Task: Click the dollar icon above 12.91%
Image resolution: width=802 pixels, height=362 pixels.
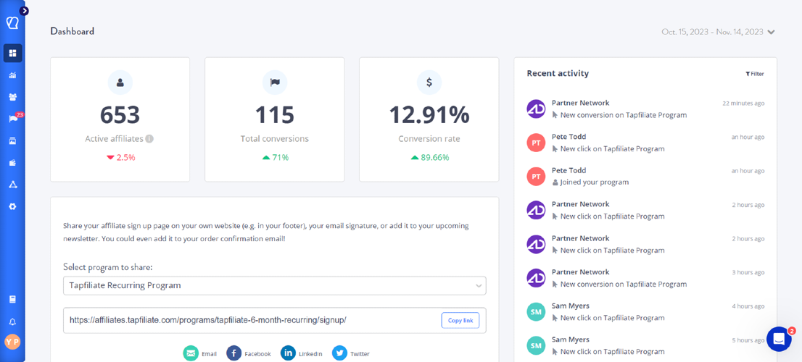Action: coord(429,83)
